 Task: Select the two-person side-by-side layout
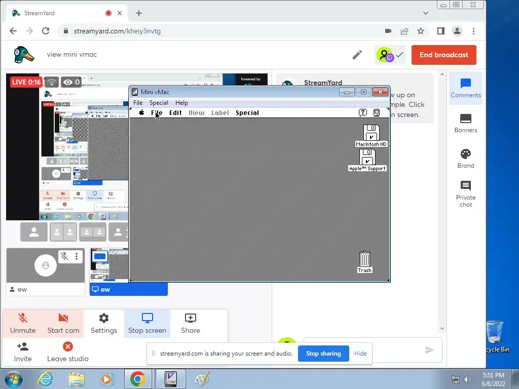point(63,232)
